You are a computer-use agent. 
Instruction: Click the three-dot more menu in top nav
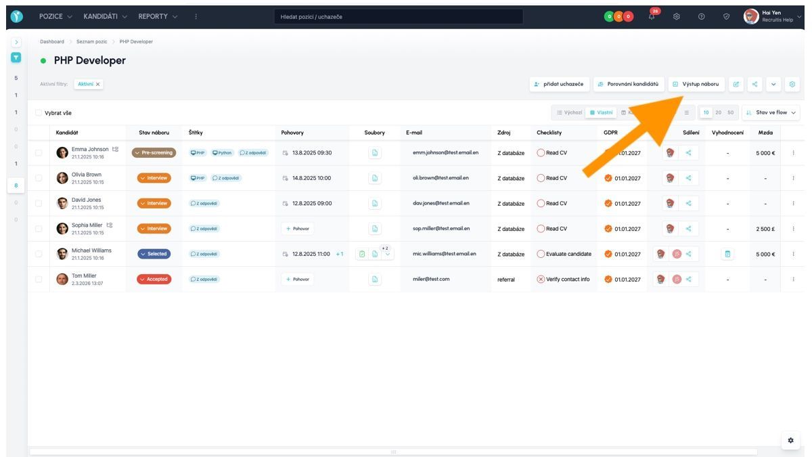pyautogui.click(x=196, y=17)
